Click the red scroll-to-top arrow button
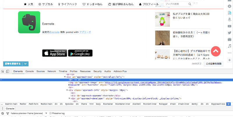The height and width of the screenshot is (117, 233). pos(216,51)
